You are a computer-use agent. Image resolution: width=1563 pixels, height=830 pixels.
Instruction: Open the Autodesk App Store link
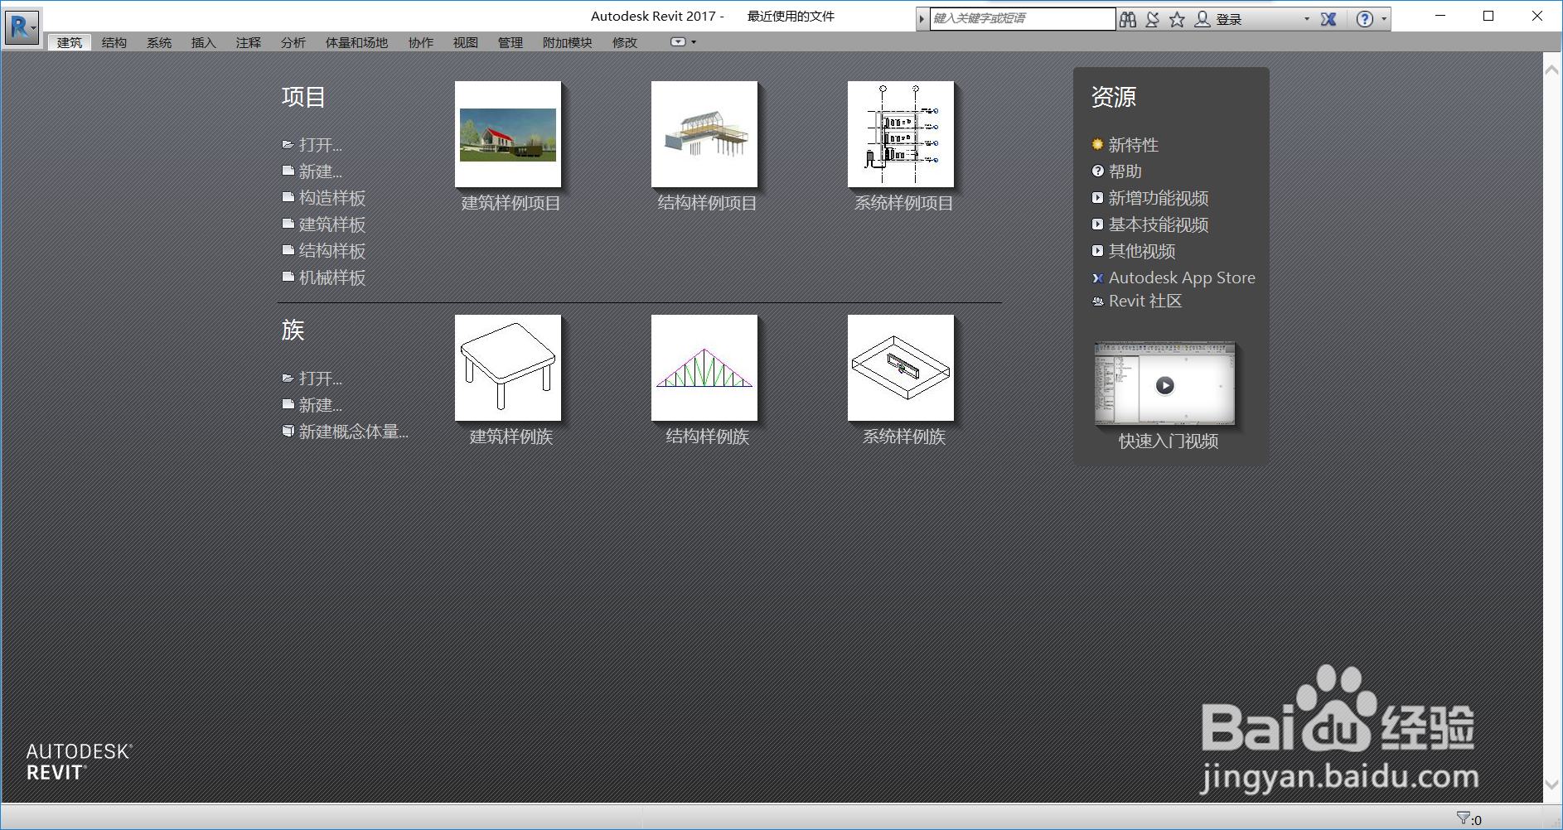point(1182,277)
